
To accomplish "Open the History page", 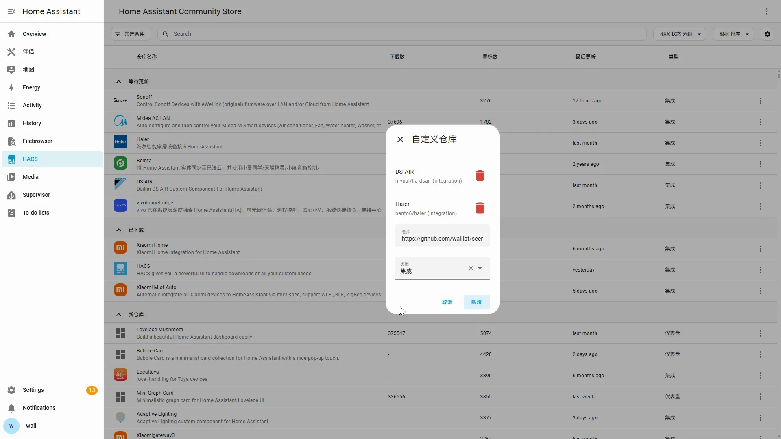I will [52, 123].
